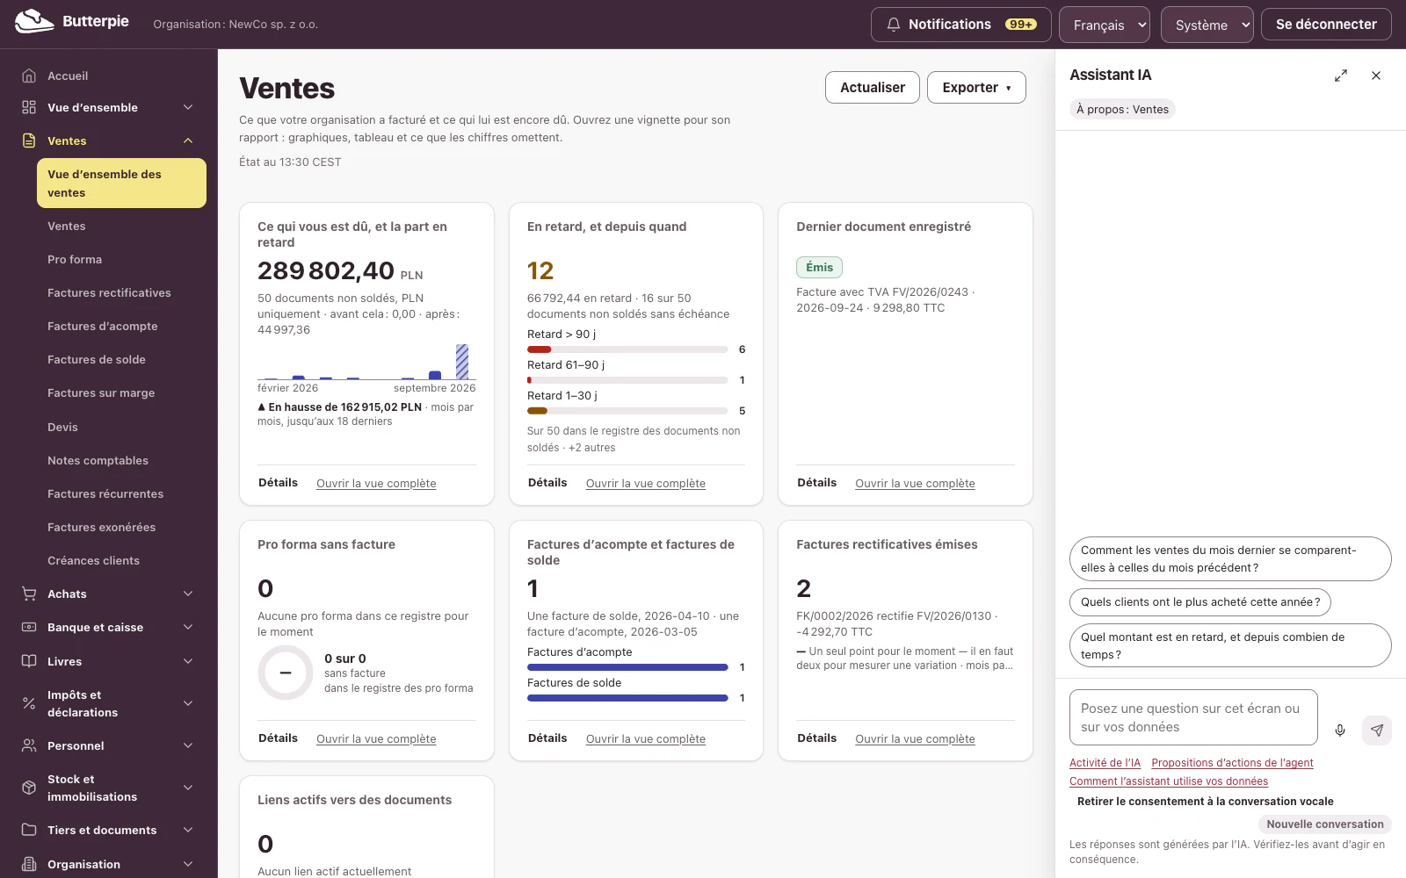The height and width of the screenshot is (878, 1406).
Task: Click the Stock et immobilisations box icon
Action: 29,788
